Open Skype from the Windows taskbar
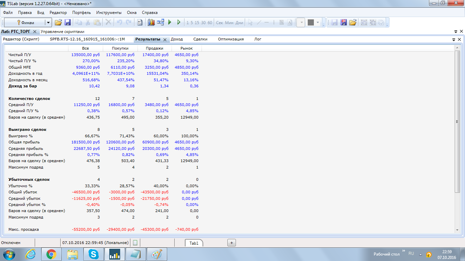This screenshot has width=465, height=261. coord(93,254)
